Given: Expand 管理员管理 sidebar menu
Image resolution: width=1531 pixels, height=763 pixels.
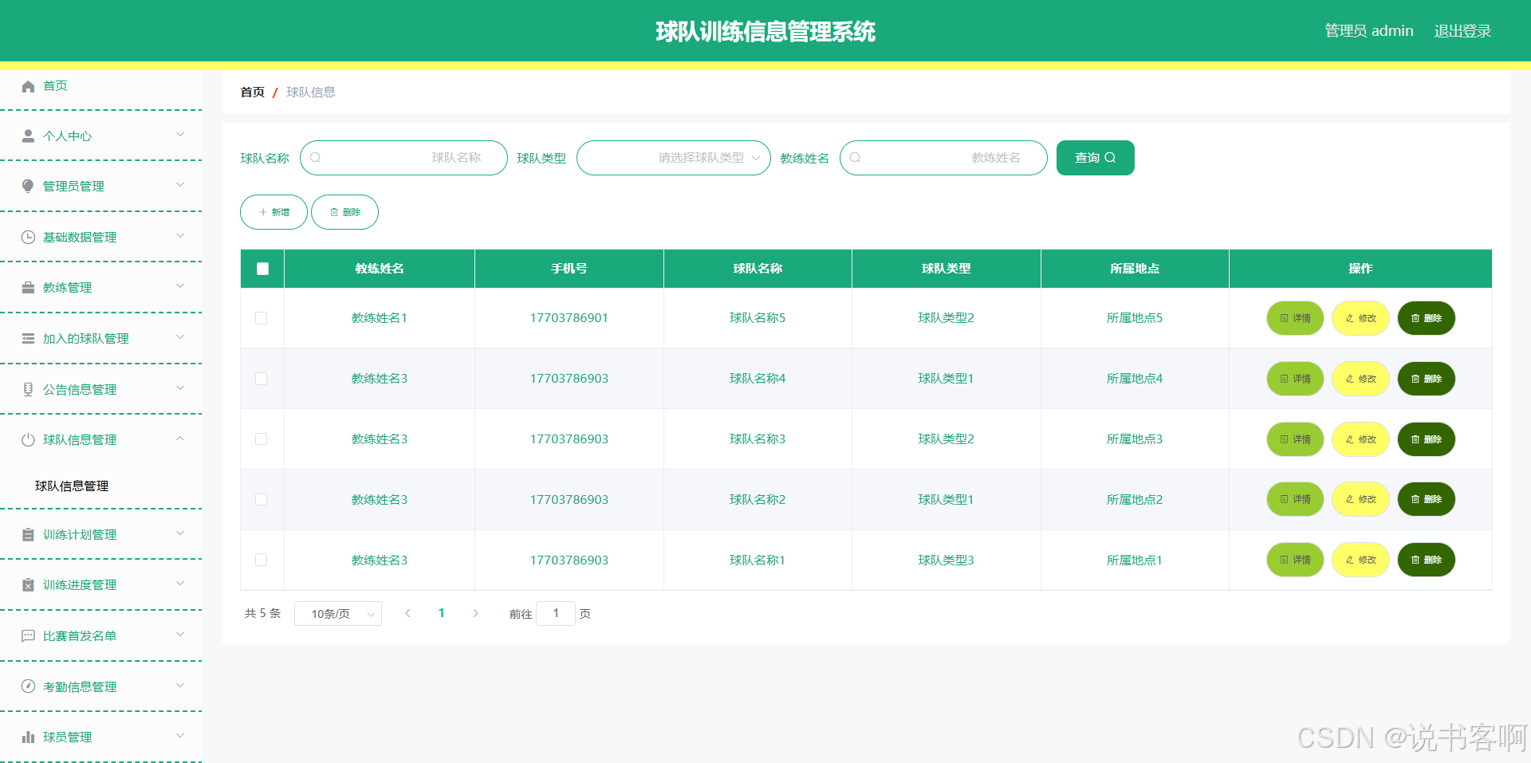Looking at the screenshot, I should pos(180,185).
